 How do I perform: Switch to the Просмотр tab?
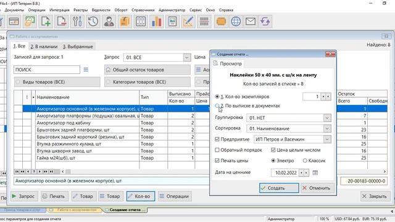(228, 64)
